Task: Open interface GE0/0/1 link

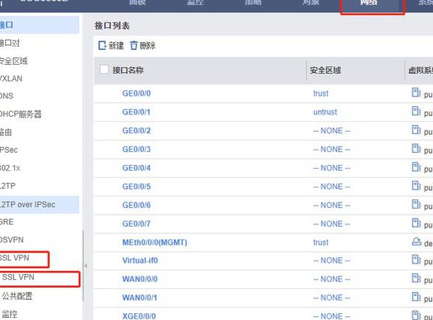Action: (x=136, y=112)
